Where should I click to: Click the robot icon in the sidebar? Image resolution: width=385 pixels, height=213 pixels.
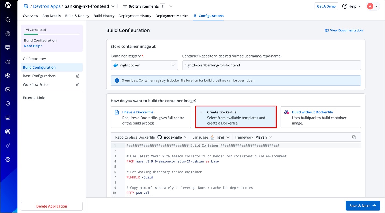pyautogui.click(x=8, y=118)
